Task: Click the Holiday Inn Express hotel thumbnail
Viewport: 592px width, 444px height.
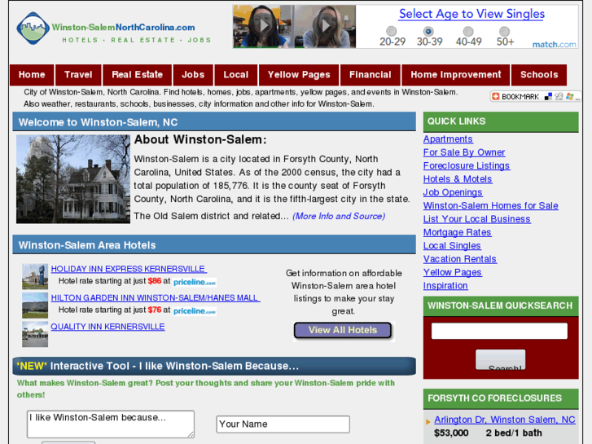Action: (35, 277)
